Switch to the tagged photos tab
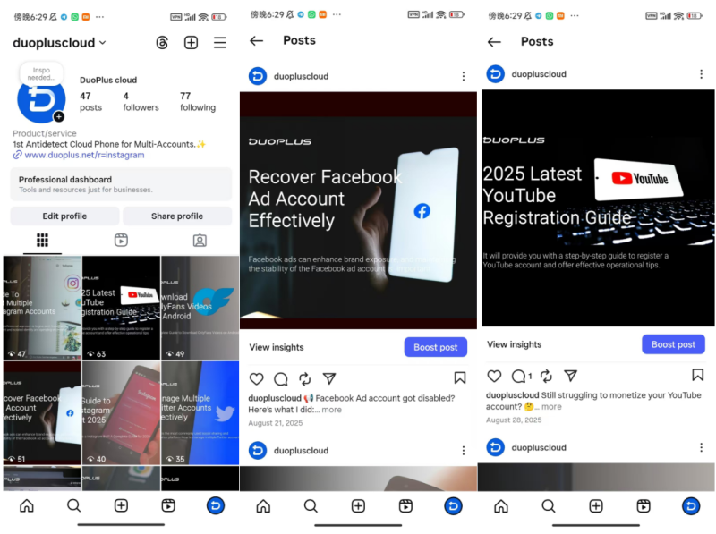 [200, 240]
